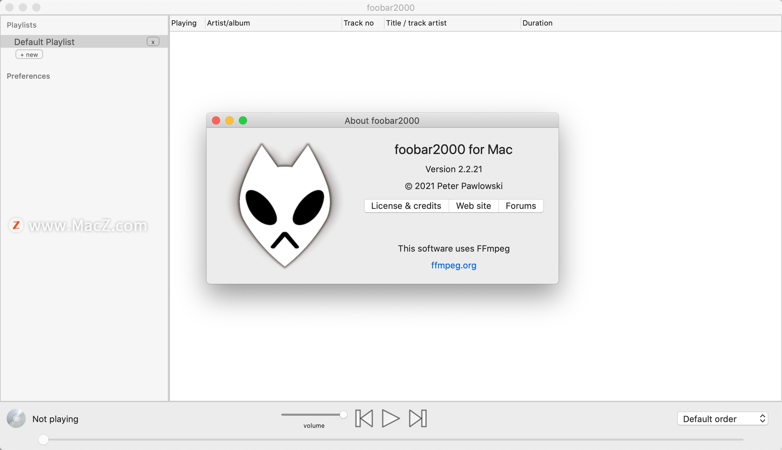The image size is (782, 450).
Task: Sort by Track no column header
Action: coord(362,23)
